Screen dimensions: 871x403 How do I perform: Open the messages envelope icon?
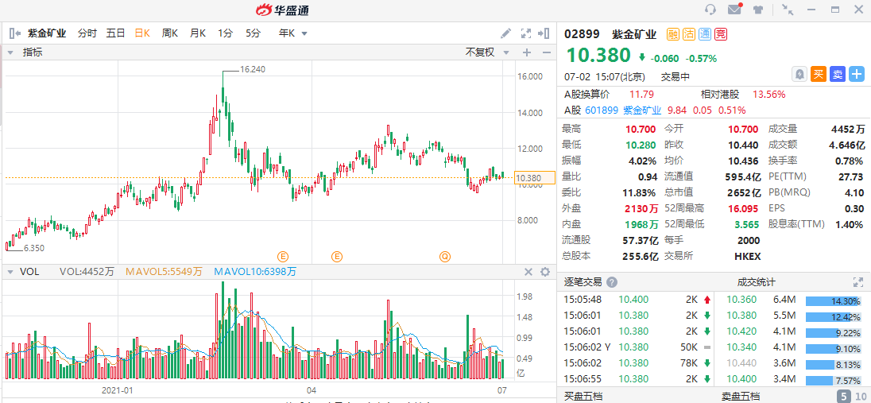734,10
